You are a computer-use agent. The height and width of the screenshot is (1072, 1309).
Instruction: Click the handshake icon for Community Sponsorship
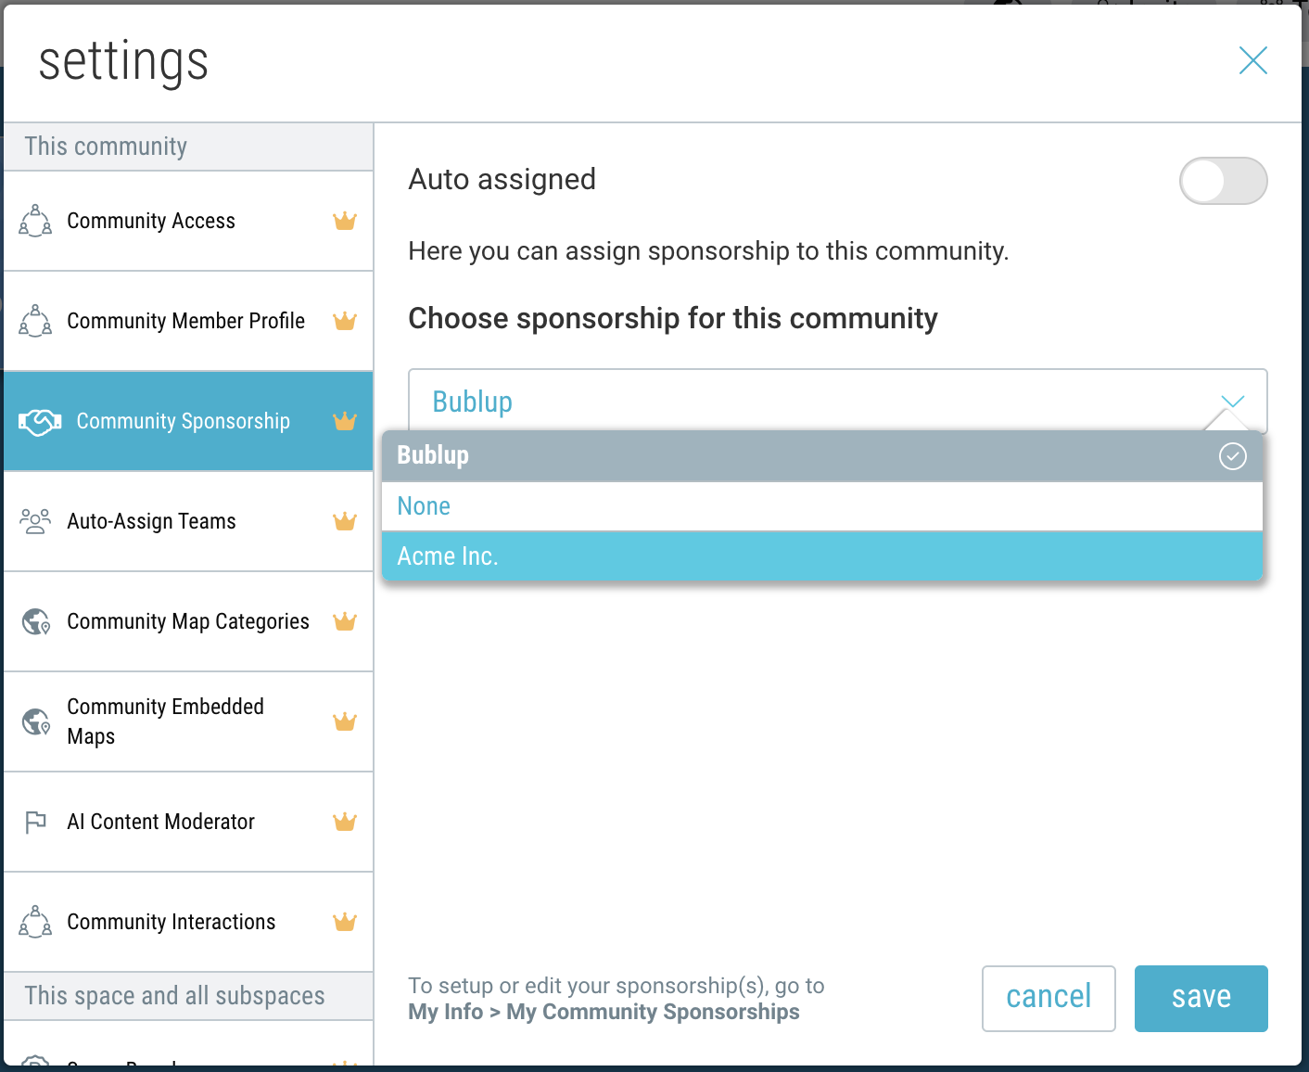(40, 422)
